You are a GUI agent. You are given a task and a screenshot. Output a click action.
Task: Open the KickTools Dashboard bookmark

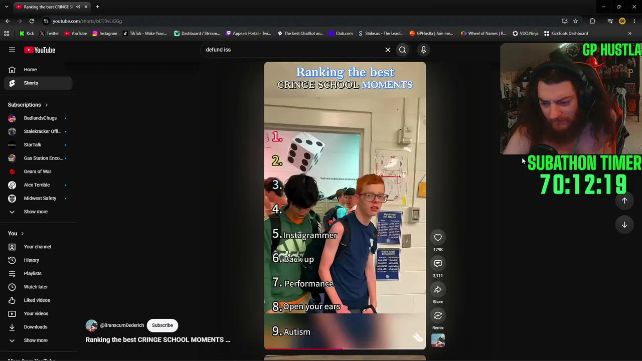(566, 34)
